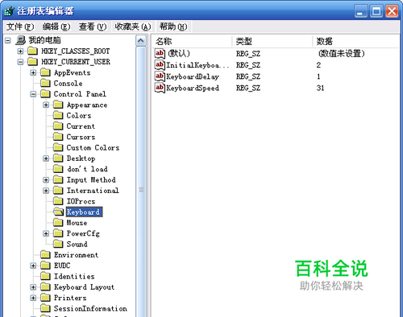The width and height of the screenshot is (403, 317).
Task: Open the 帮助(H) menu
Action: (x=173, y=27)
